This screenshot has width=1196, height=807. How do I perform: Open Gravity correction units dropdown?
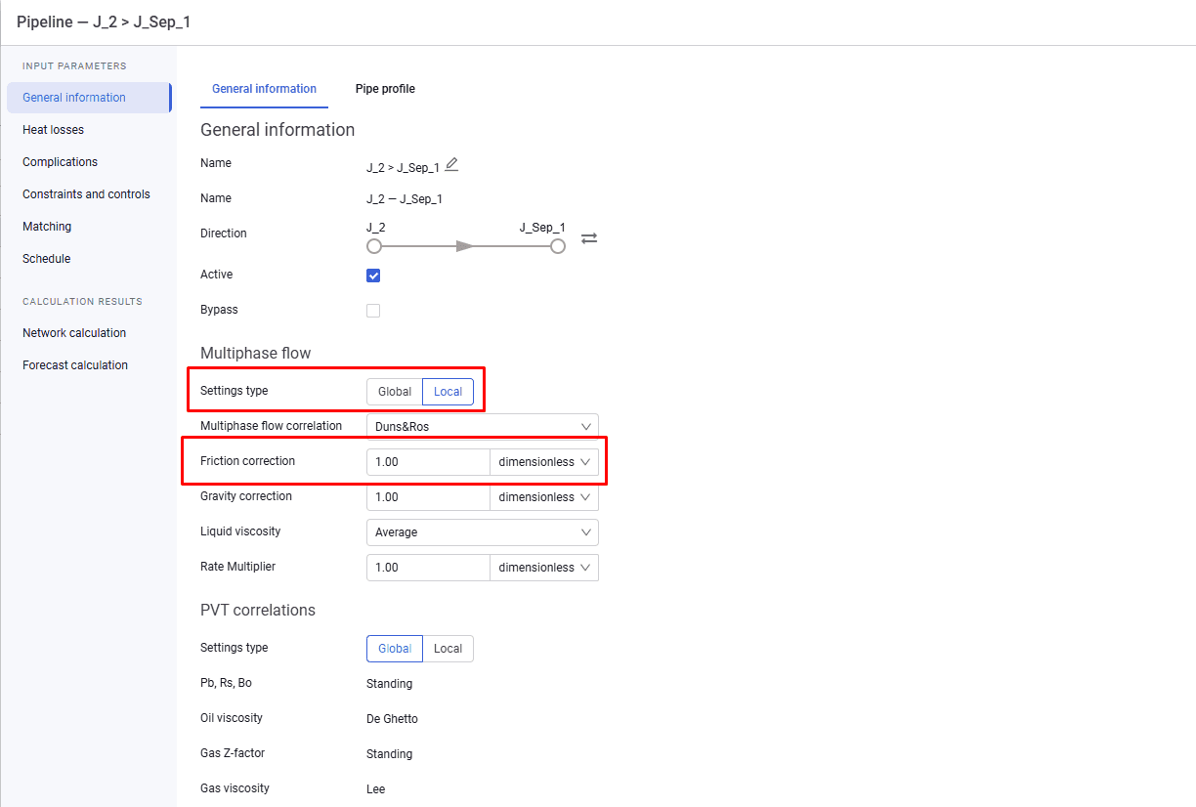point(544,497)
